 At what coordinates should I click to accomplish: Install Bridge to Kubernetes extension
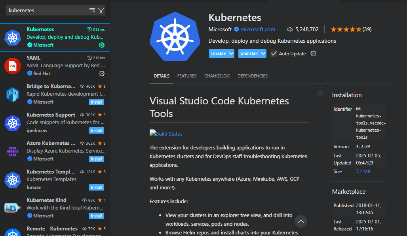pos(97,102)
